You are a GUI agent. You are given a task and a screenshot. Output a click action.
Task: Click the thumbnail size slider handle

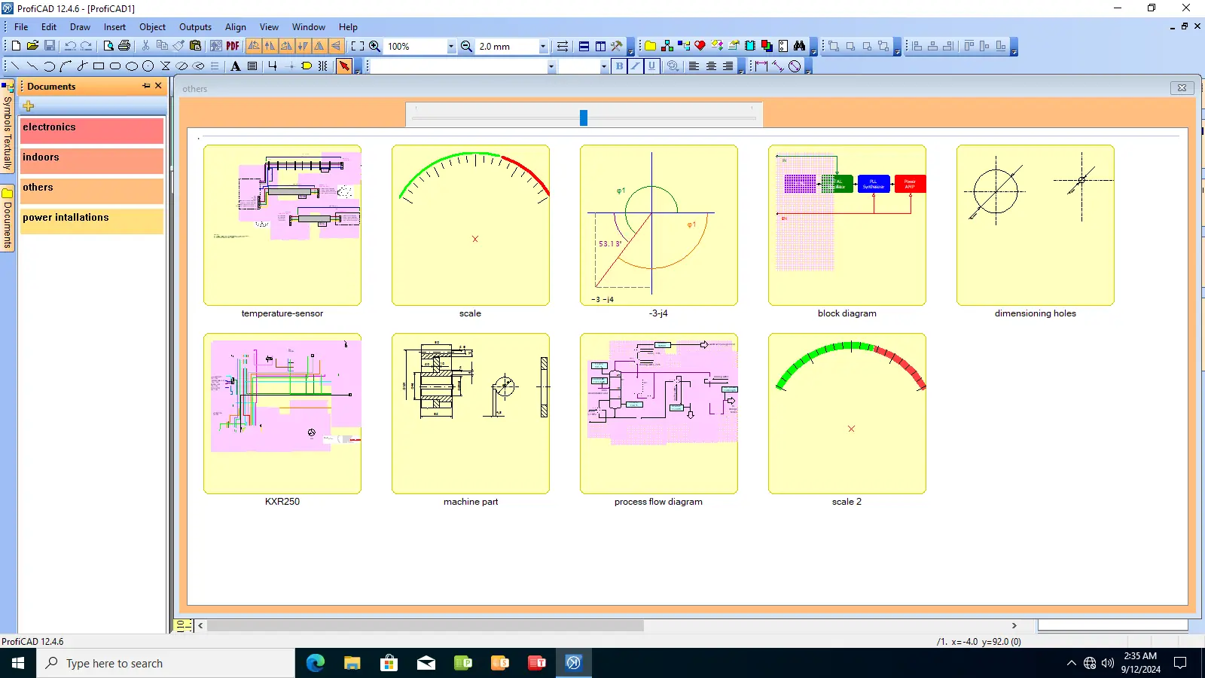584,118
